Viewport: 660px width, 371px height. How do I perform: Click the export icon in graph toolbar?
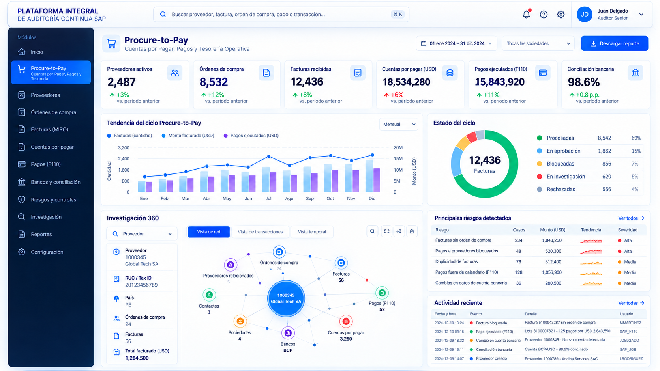412,231
